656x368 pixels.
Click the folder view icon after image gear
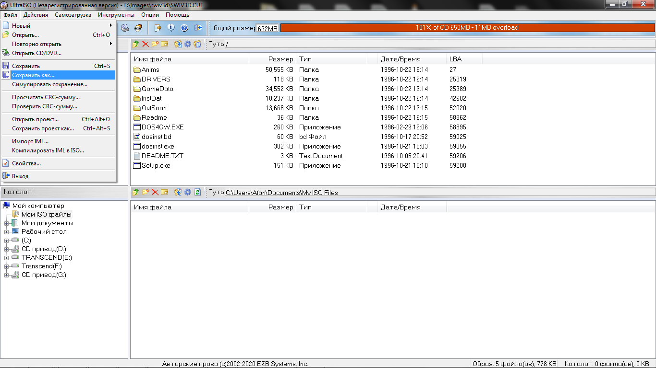pos(197,44)
